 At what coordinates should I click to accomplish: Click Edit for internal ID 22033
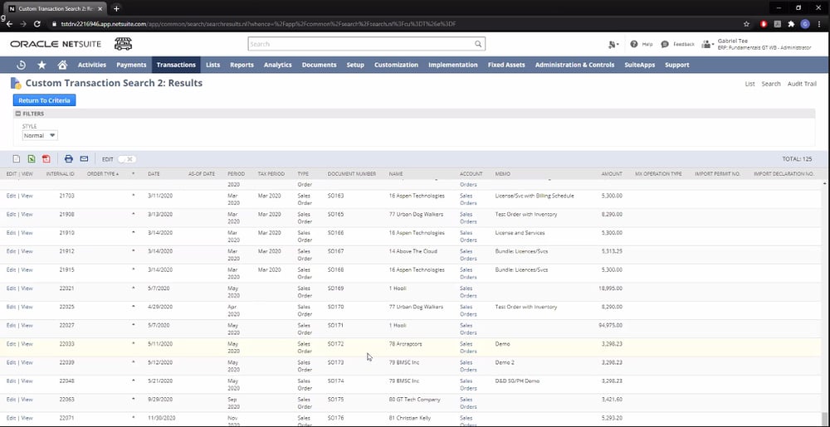(11, 344)
